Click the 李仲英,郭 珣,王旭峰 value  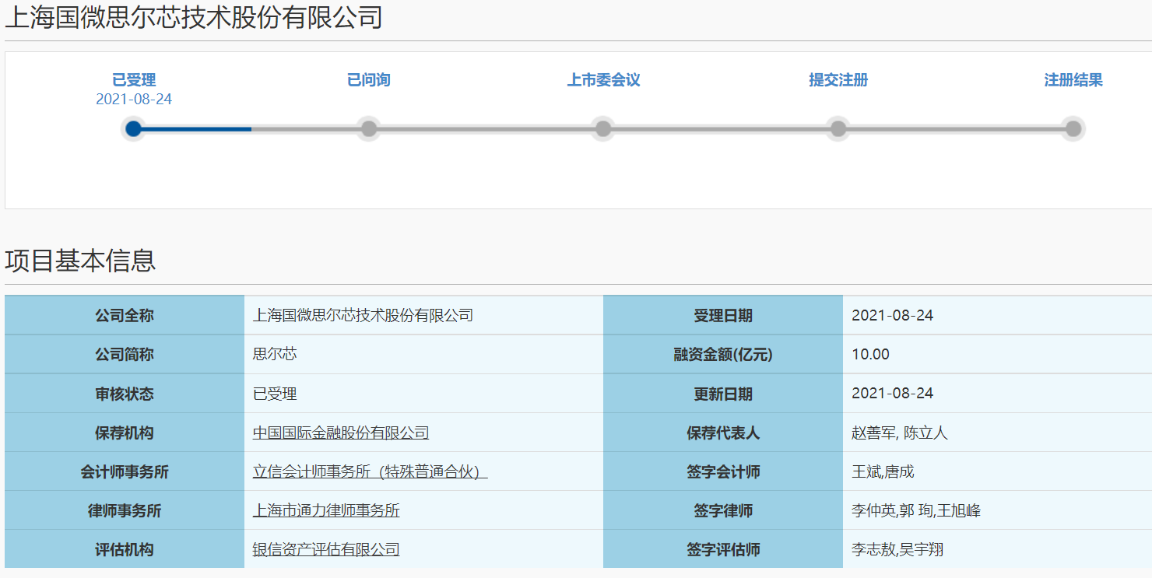[916, 510]
